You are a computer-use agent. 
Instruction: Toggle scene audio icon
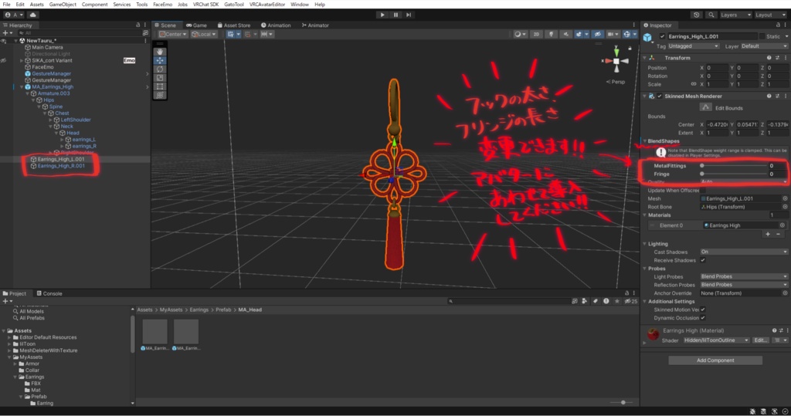coord(565,34)
